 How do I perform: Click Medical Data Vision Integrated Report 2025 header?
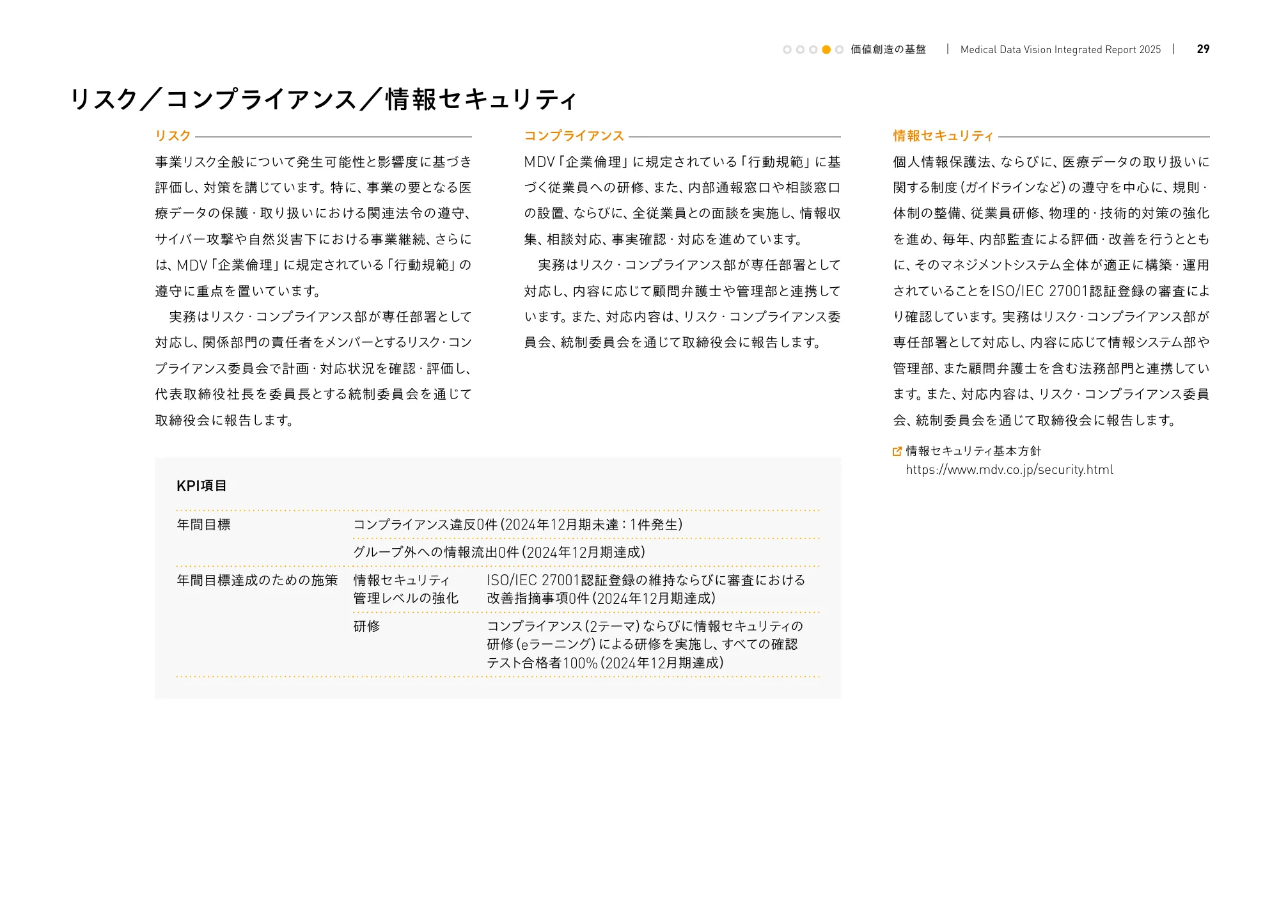[x=1060, y=49]
